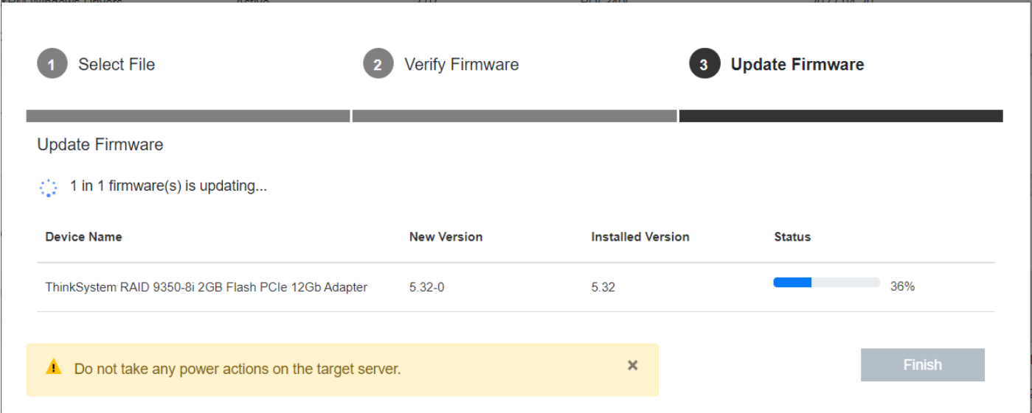Click the Status column header
Viewport: 1032px width, 413px height.
[792, 237]
